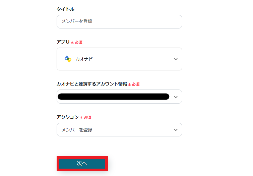
Task: Click the タイトル label
Action: 65,9
